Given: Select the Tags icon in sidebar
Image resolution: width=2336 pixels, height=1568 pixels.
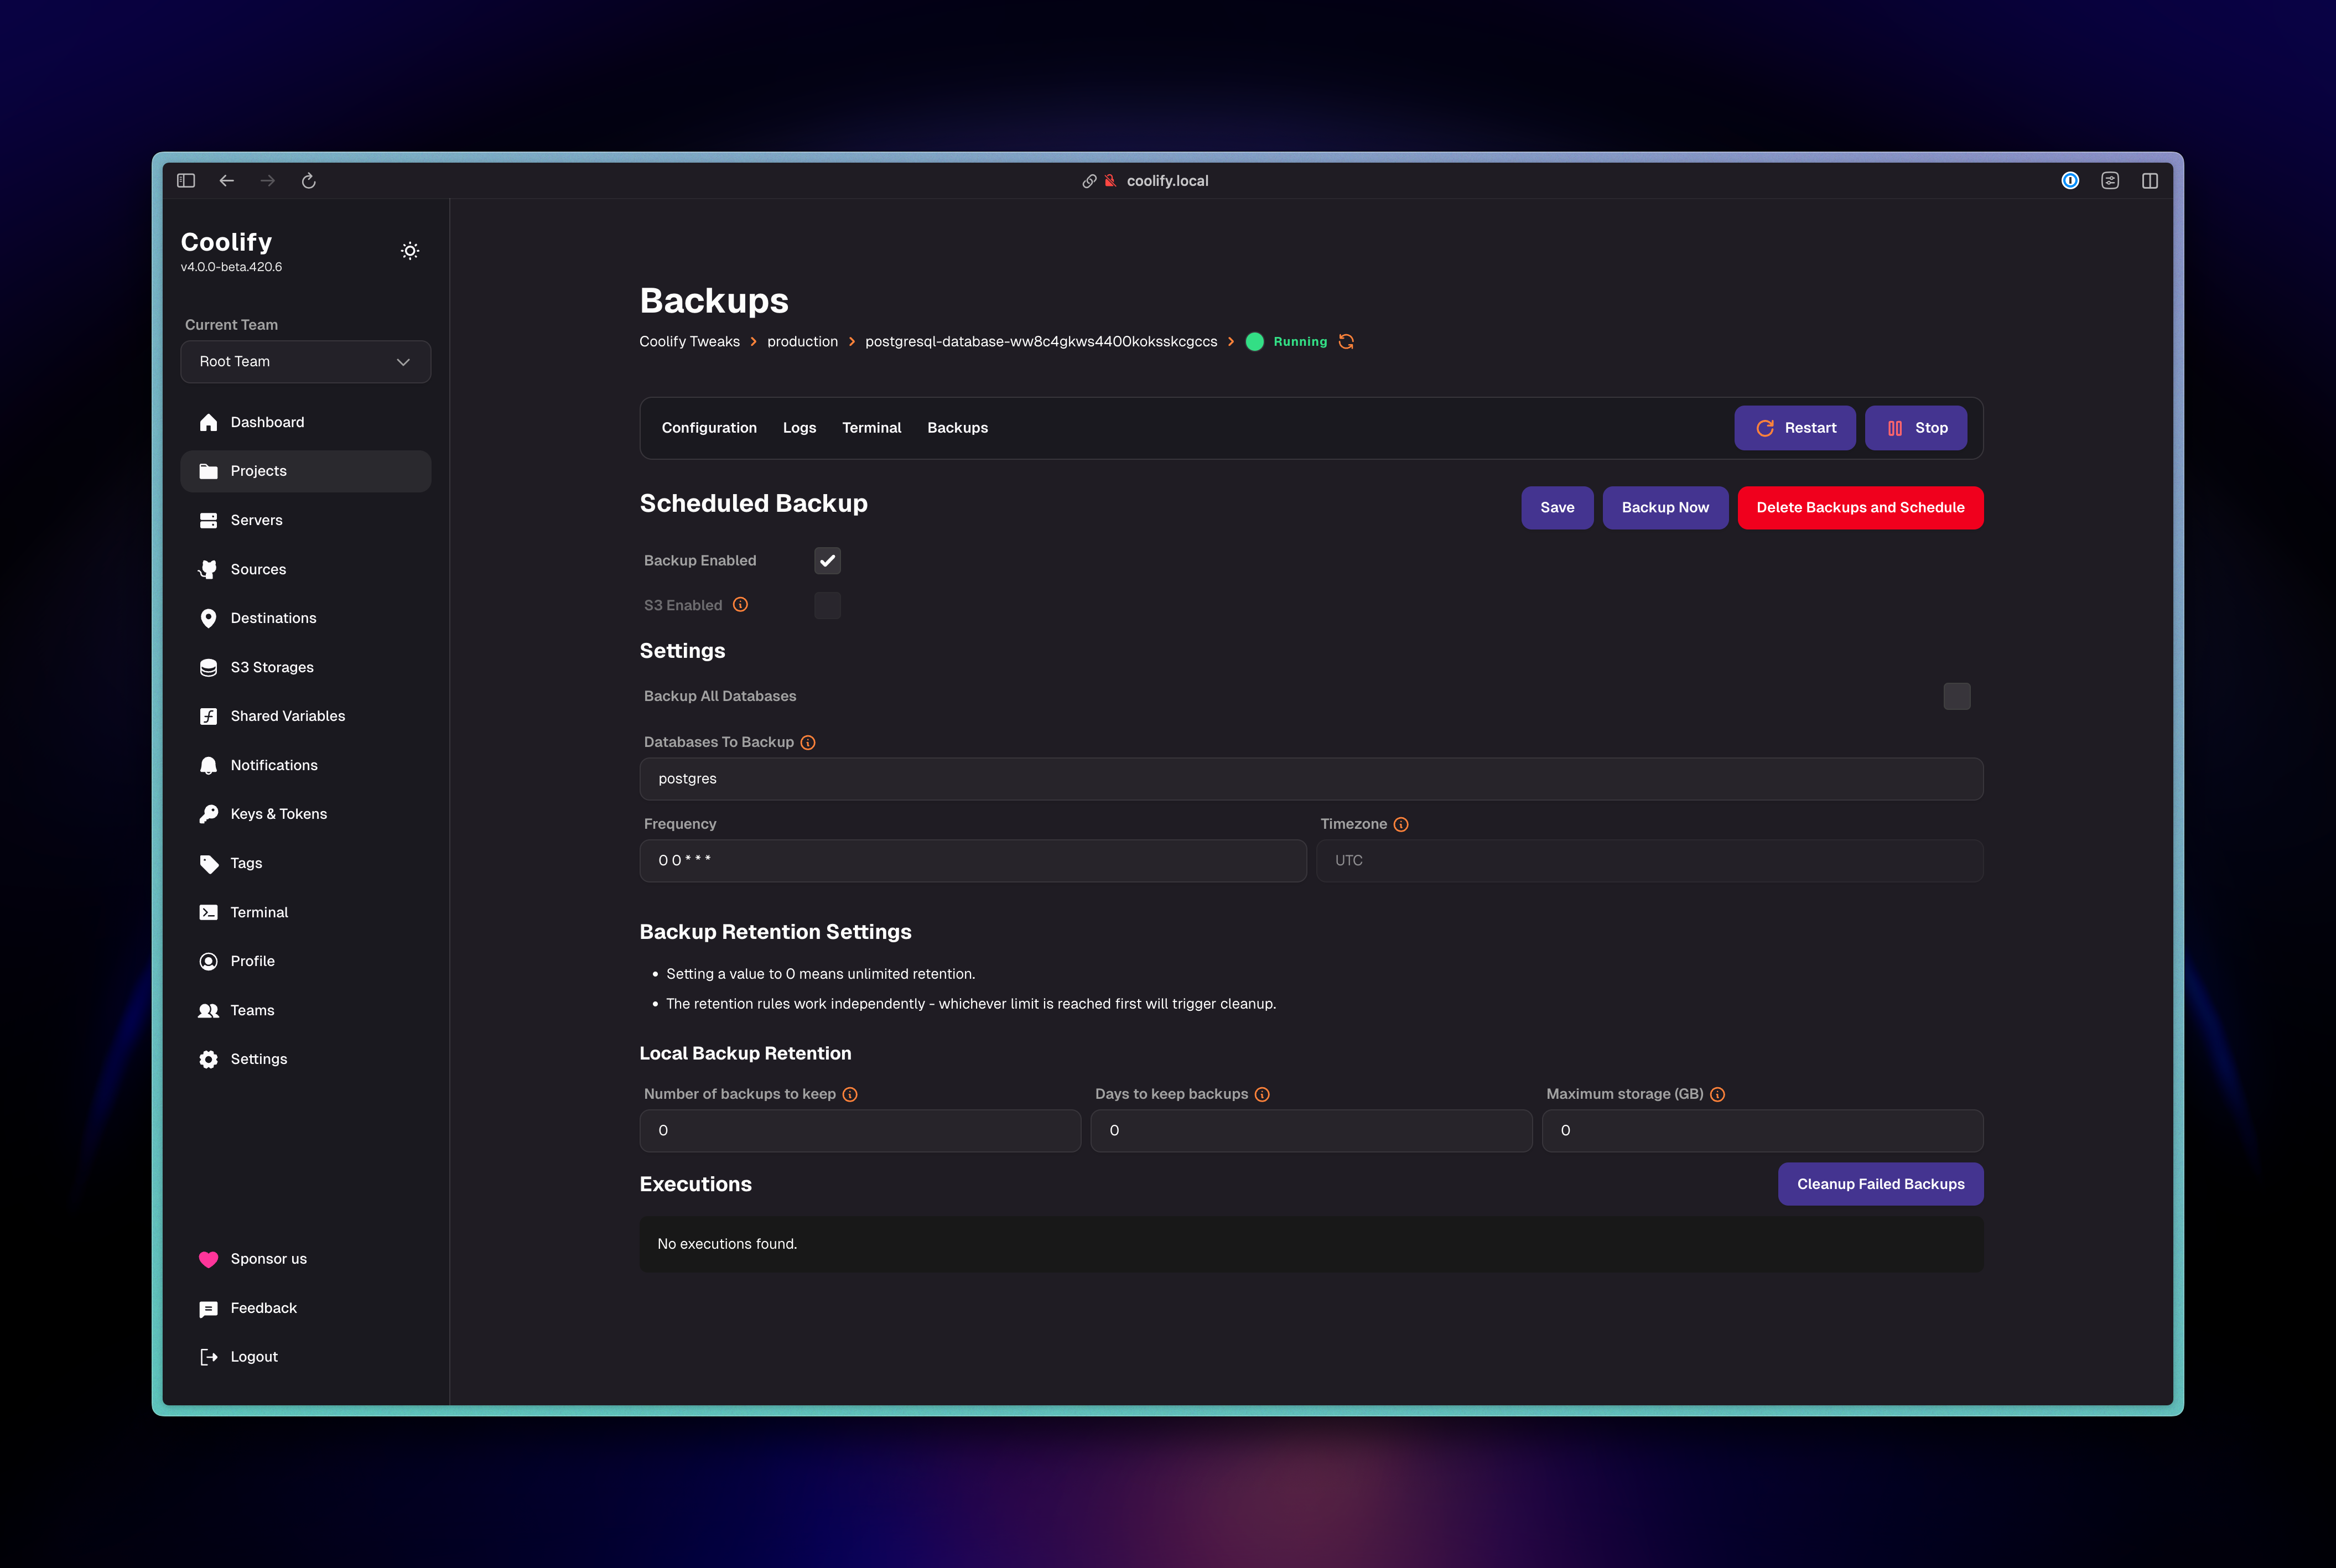Looking at the screenshot, I should pyautogui.click(x=208, y=863).
